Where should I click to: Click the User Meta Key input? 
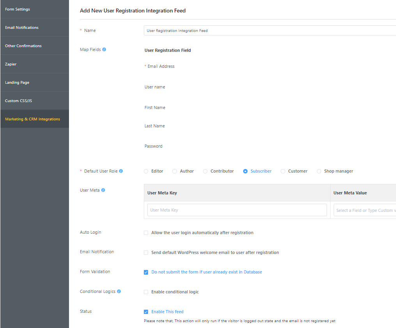(x=237, y=210)
